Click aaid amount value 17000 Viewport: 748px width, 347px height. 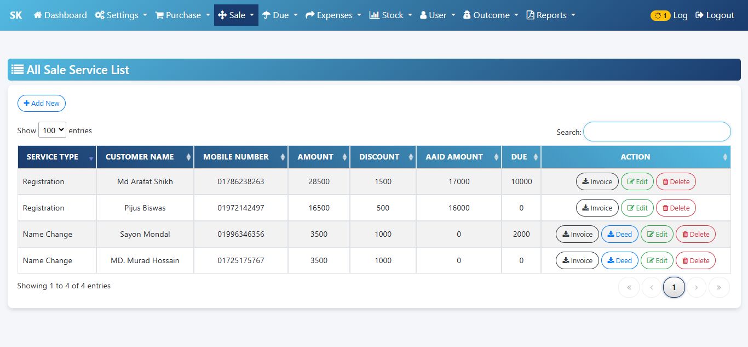coord(459,181)
